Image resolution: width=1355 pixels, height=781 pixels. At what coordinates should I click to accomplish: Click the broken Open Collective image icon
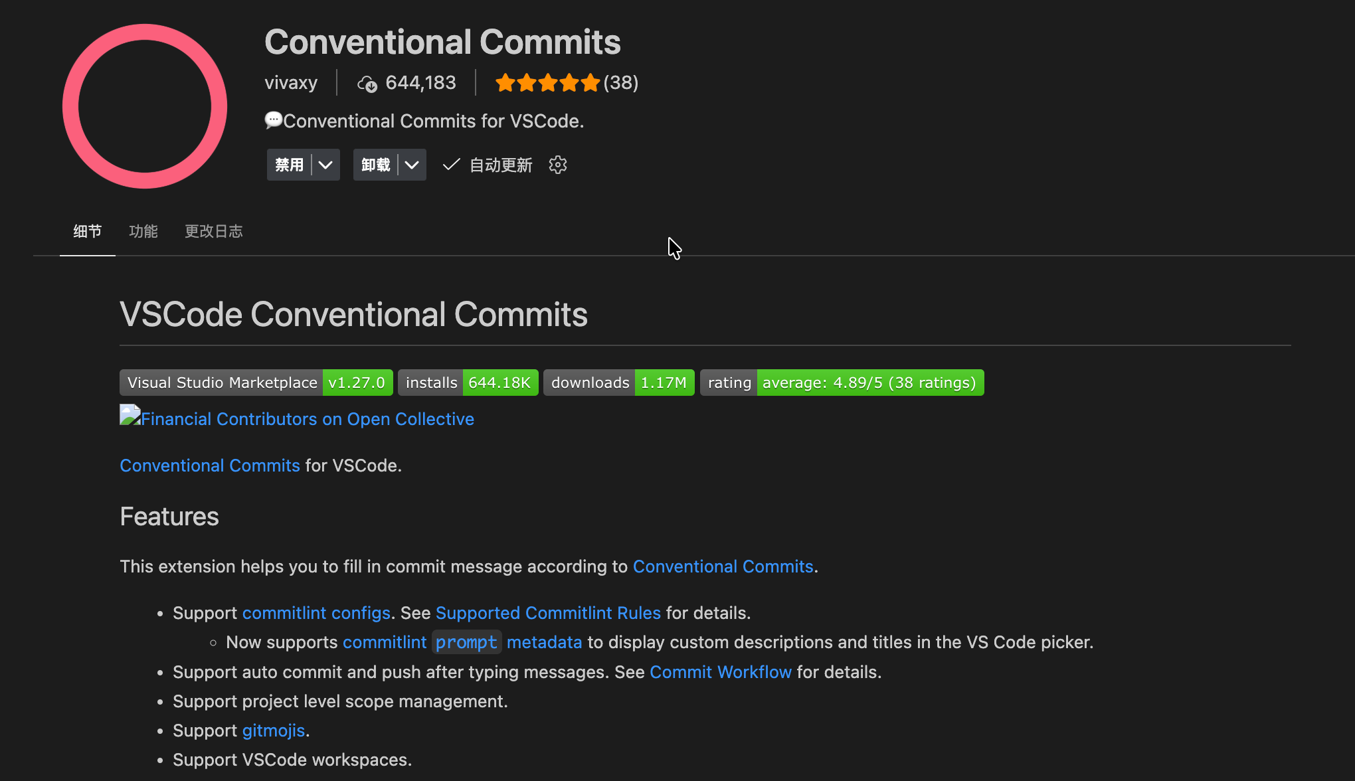click(x=130, y=415)
